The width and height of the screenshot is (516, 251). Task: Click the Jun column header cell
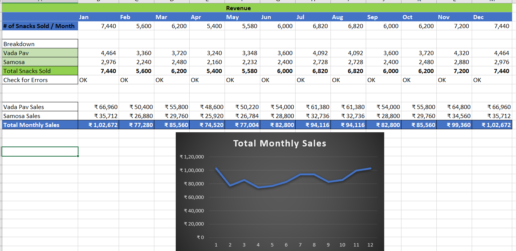tap(278, 17)
